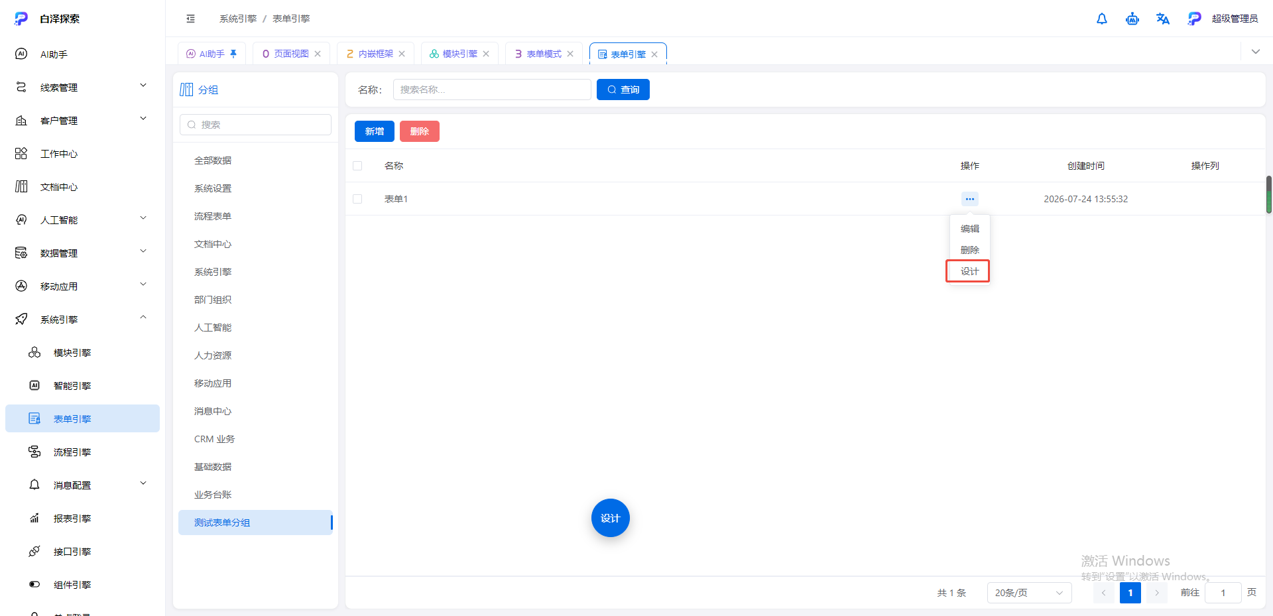Choose 设计 from the row action menu
The image size is (1273, 616).
coord(969,271)
